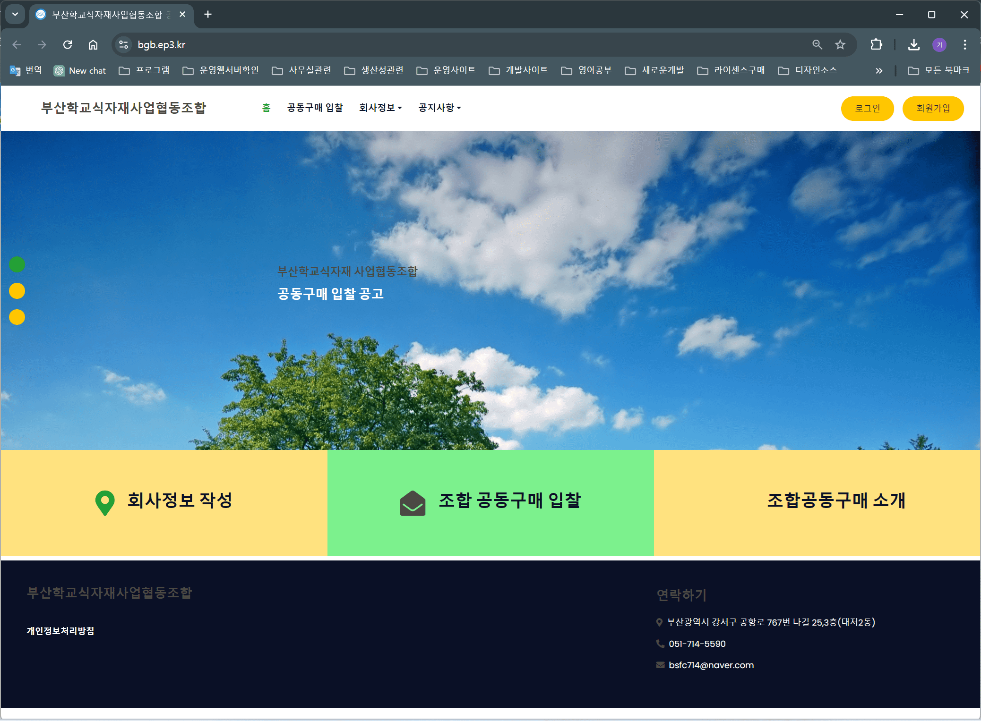The image size is (981, 721).
Task: Click the 회원가입 button
Action: click(x=931, y=107)
